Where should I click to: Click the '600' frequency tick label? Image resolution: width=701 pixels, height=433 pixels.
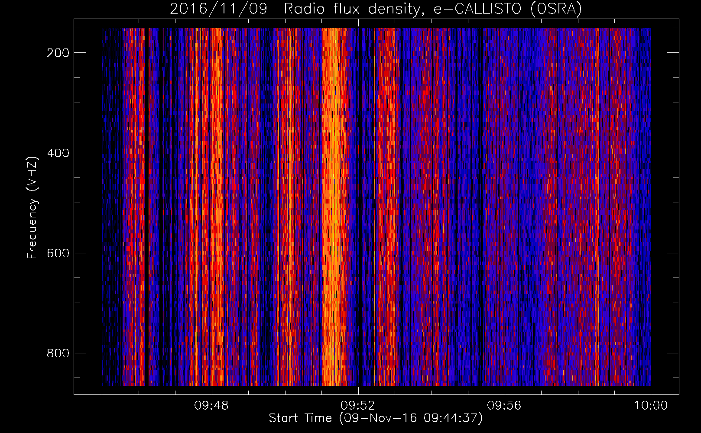tap(58, 253)
